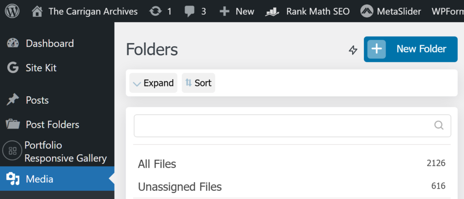Click the magnifier icon in folder search
The image size is (464, 199).
pyautogui.click(x=439, y=125)
